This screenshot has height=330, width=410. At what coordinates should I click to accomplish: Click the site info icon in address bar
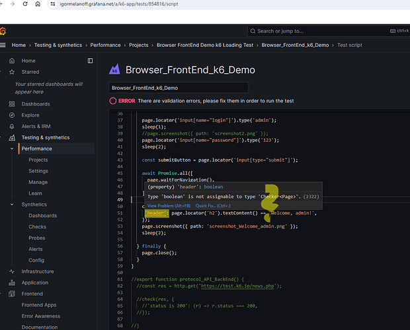[x=53, y=4]
